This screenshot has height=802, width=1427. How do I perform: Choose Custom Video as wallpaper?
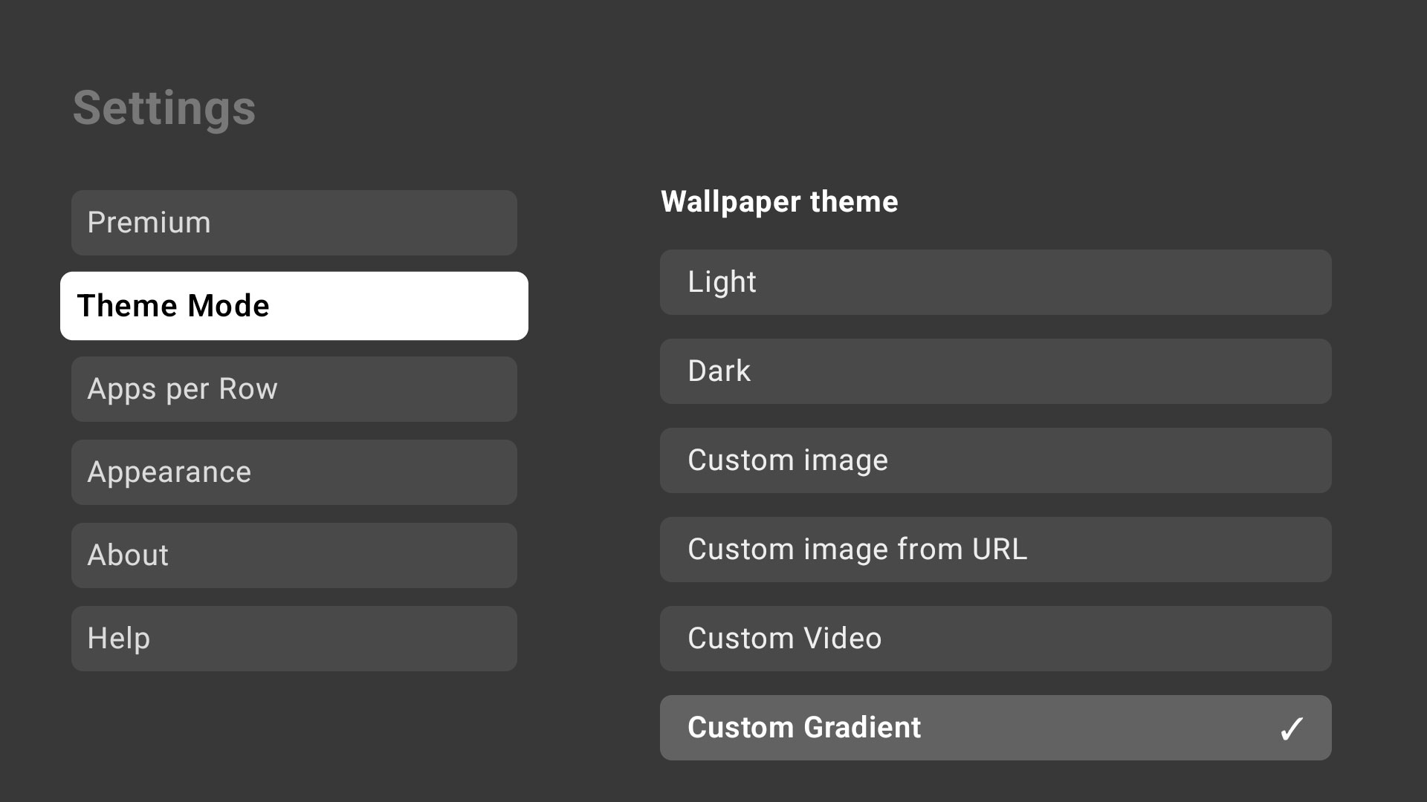(x=995, y=639)
